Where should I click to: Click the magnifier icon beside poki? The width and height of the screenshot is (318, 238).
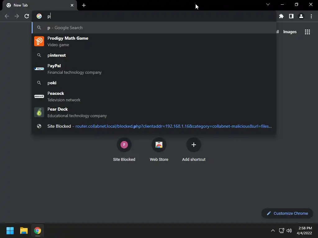[39, 83]
